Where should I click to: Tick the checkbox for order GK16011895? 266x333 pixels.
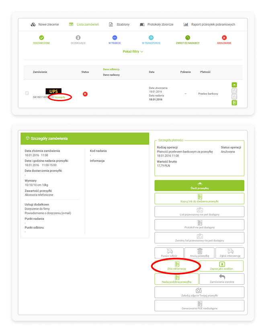pos(27,93)
